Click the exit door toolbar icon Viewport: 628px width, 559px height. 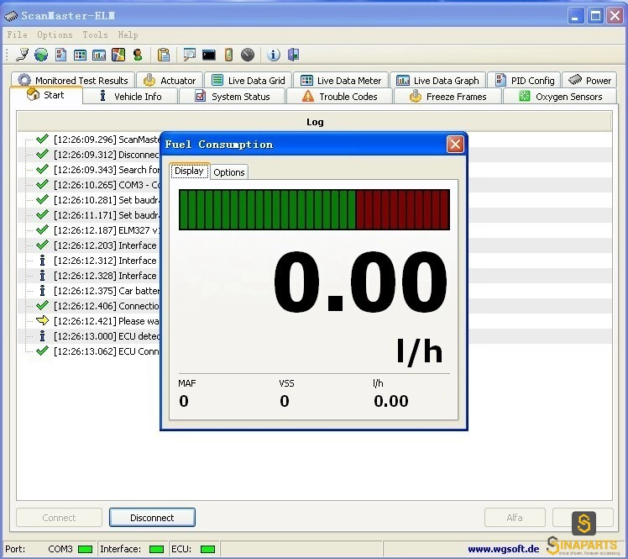293,55
